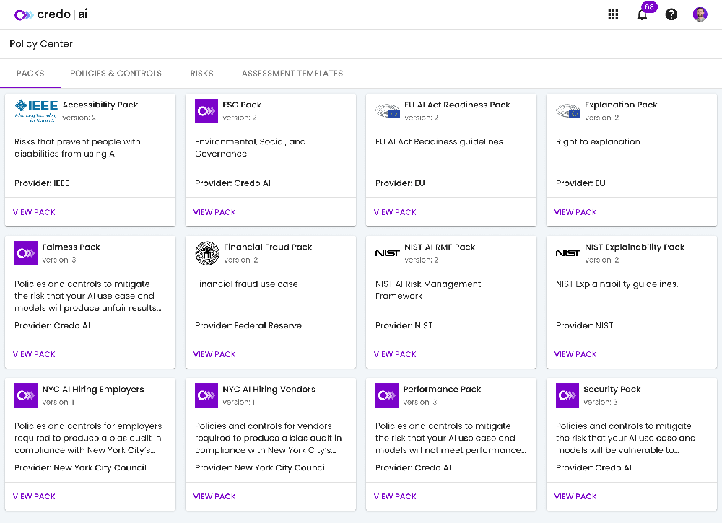
Task: Switch to the Policies & Controls tab
Action: click(x=116, y=74)
